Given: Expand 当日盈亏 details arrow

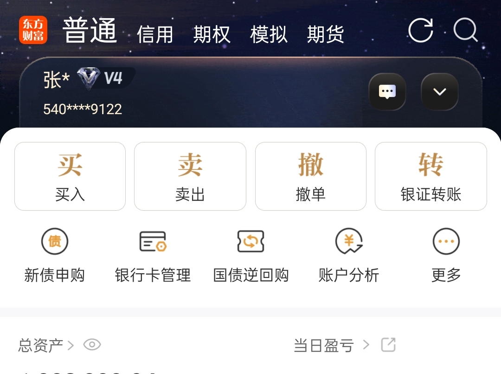Looking at the screenshot, I should point(366,345).
